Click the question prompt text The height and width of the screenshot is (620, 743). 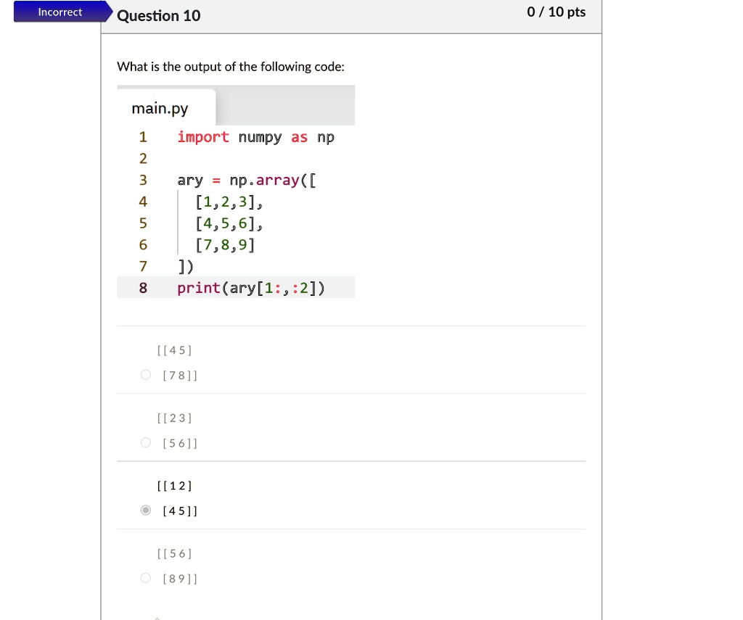(x=231, y=67)
